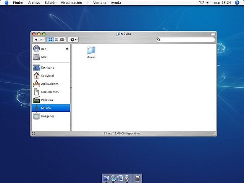Open the soldier figure app in Dock
This screenshot has height=183, width=244.
(x=128, y=178)
